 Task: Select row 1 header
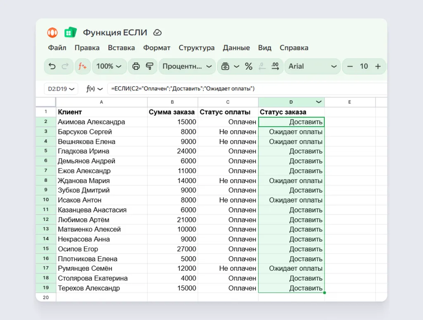(45, 112)
